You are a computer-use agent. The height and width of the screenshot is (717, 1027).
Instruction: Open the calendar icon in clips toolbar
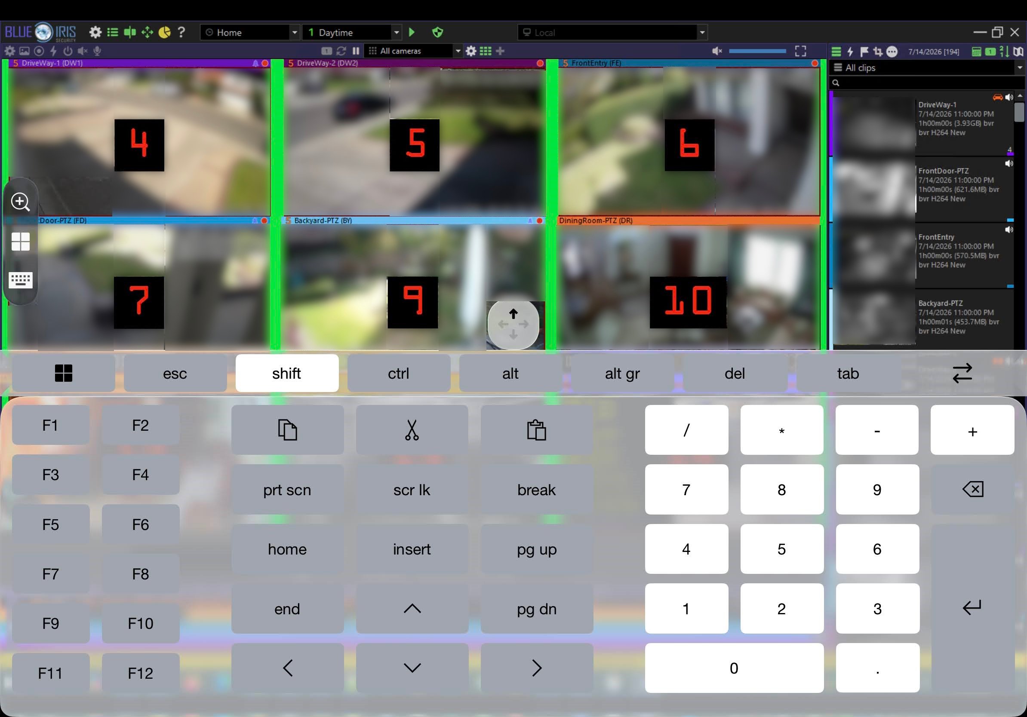(976, 52)
